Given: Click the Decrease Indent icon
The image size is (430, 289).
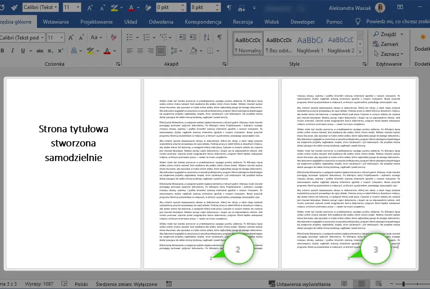Looking at the screenshot, I should pyautogui.click(x=183, y=37).
